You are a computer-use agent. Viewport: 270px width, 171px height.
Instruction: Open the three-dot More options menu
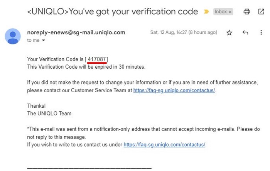click(x=261, y=33)
